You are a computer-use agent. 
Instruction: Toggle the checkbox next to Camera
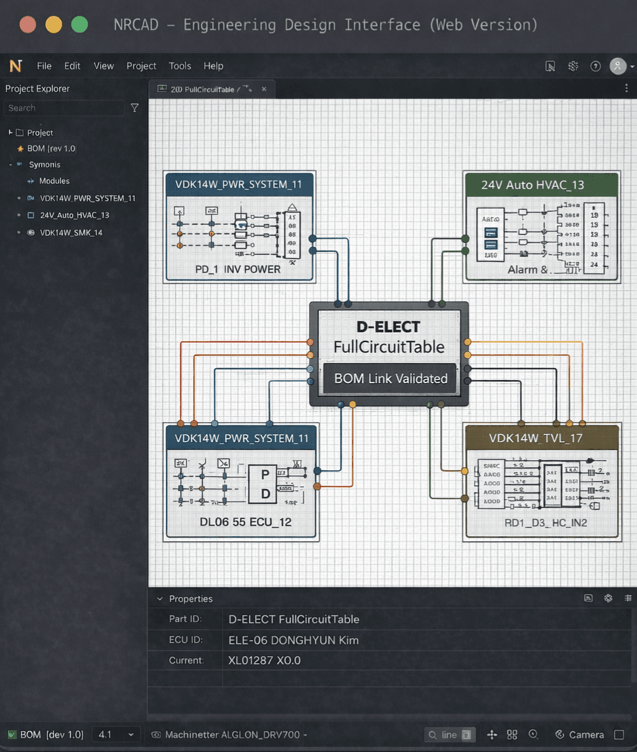coord(619,735)
